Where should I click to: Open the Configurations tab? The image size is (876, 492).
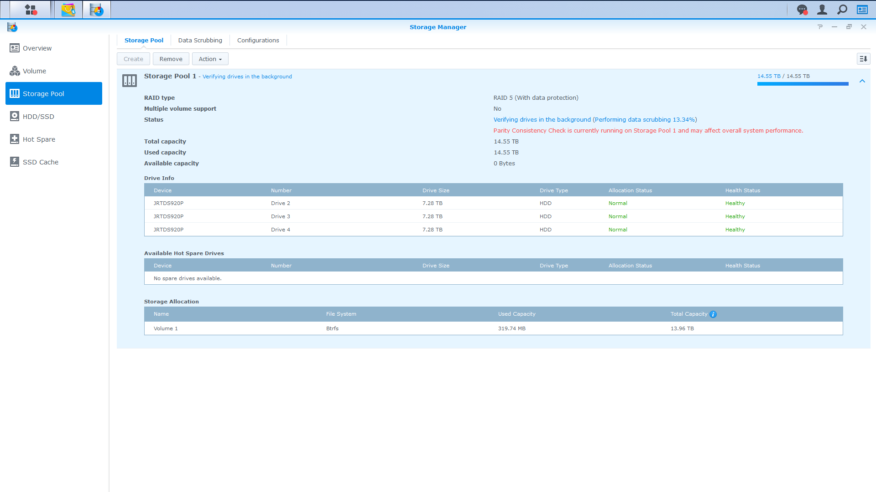tap(258, 40)
